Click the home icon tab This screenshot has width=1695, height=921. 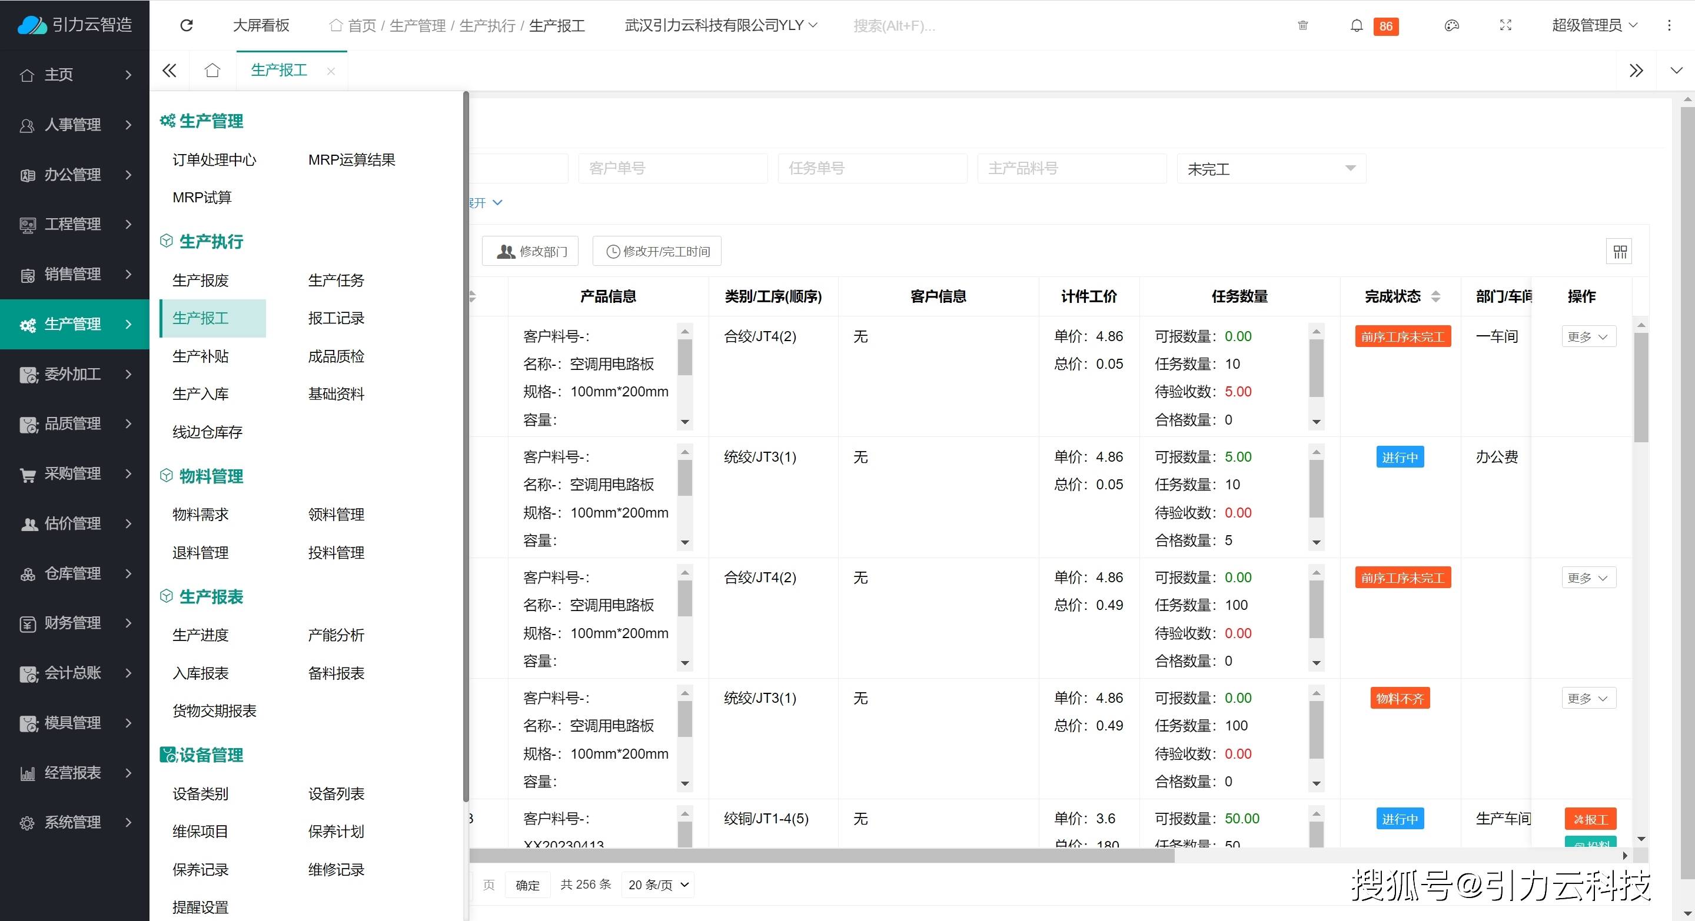pos(212,71)
